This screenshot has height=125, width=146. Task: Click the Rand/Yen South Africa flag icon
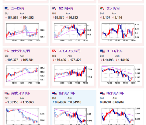[102, 9]
